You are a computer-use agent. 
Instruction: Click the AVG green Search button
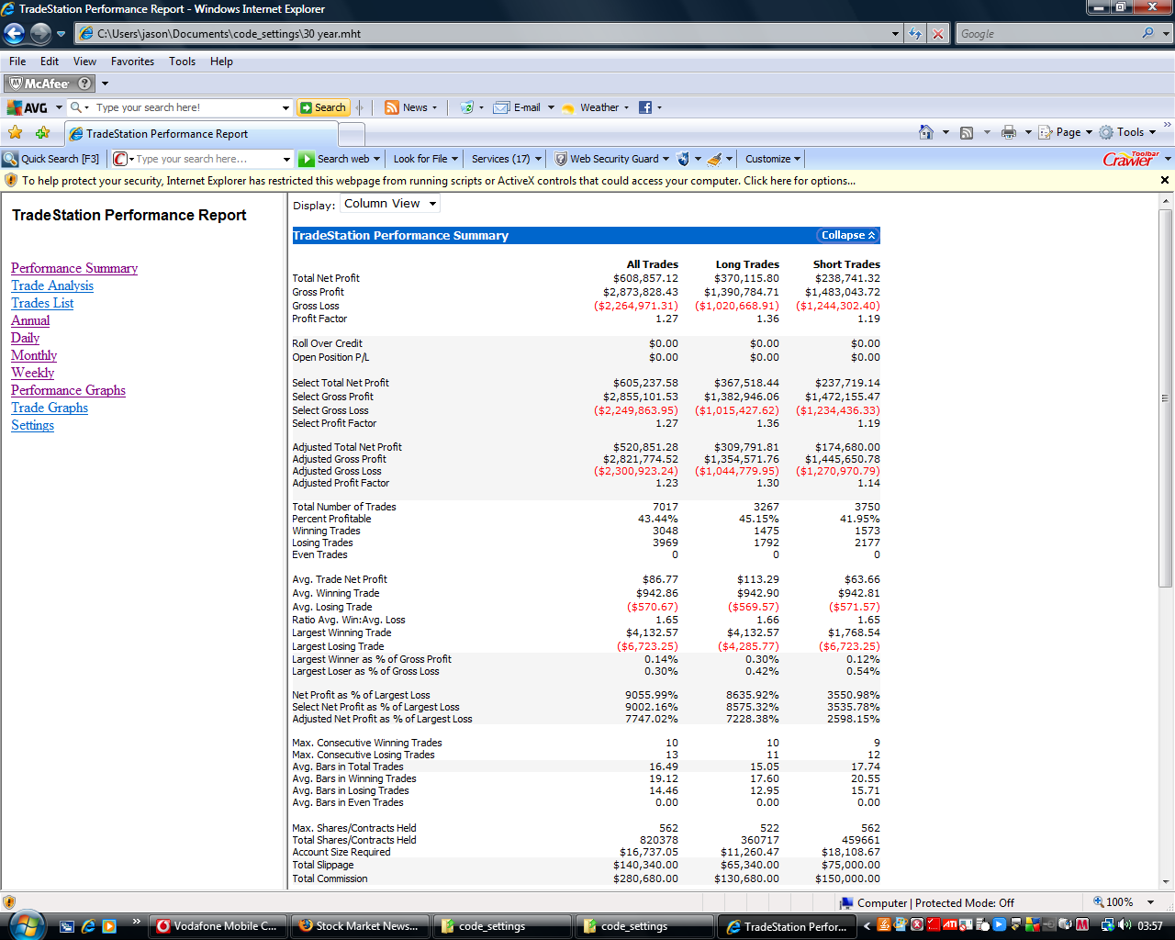pyautogui.click(x=323, y=107)
